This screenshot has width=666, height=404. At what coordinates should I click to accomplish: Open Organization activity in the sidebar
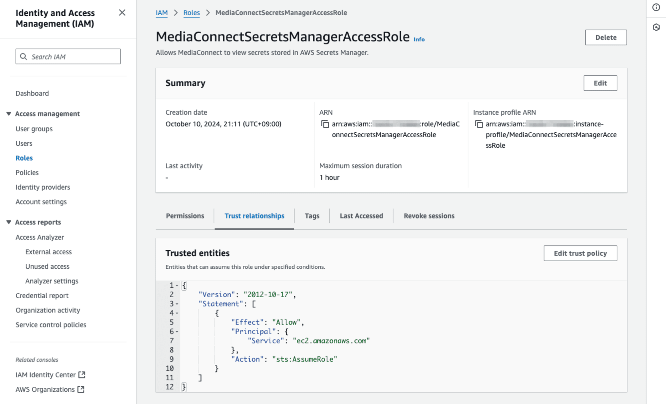point(48,310)
